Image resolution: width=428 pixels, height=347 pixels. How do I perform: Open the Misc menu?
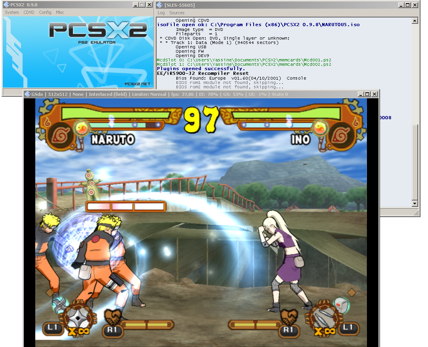pos(60,12)
